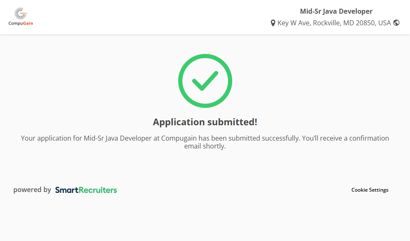The height and width of the screenshot is (241, 410).
Task: Select the Mid-Sr Java Developer header title
Action: click(x=336, y=11)
